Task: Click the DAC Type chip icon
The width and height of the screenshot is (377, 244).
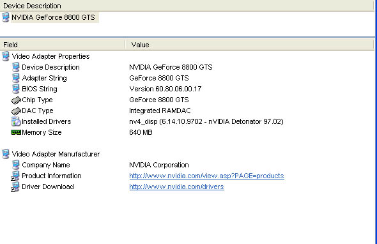Action: point(16,111)
